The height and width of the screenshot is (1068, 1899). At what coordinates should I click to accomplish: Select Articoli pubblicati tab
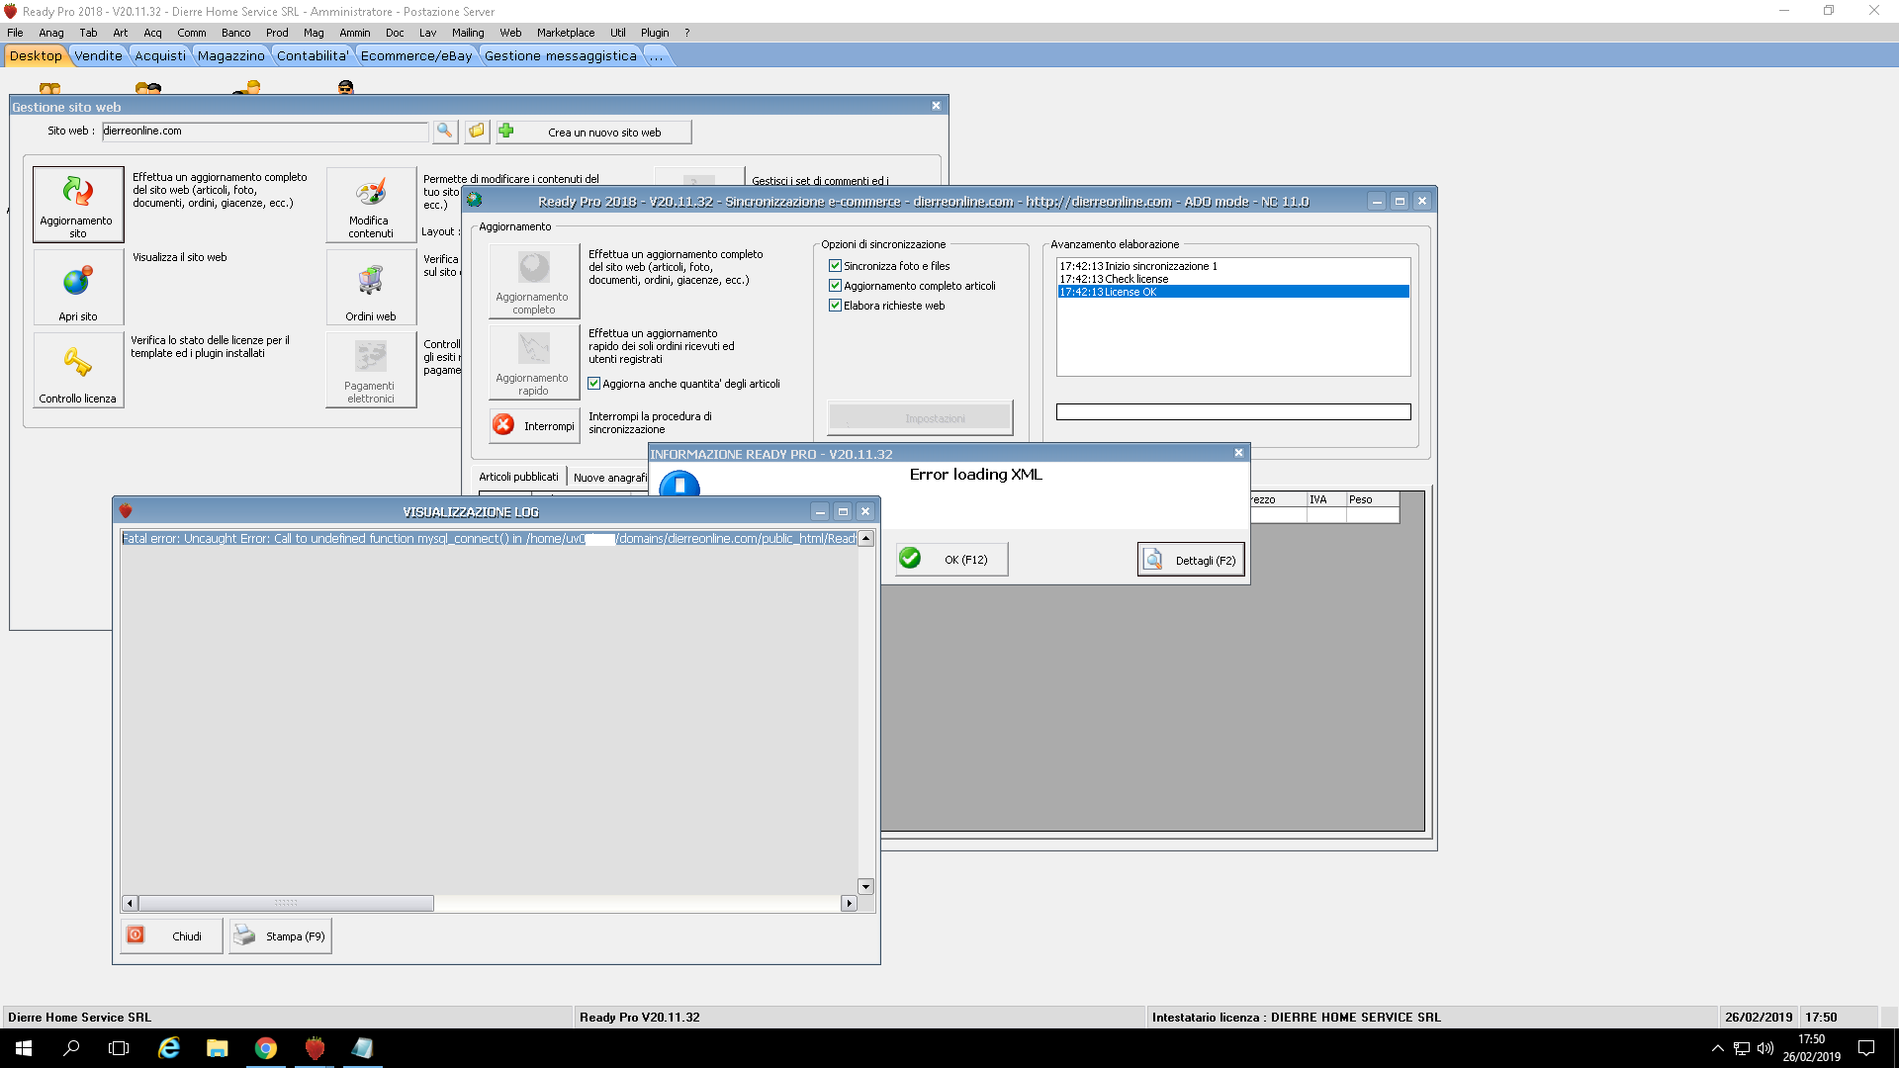[x=519, y=477]
